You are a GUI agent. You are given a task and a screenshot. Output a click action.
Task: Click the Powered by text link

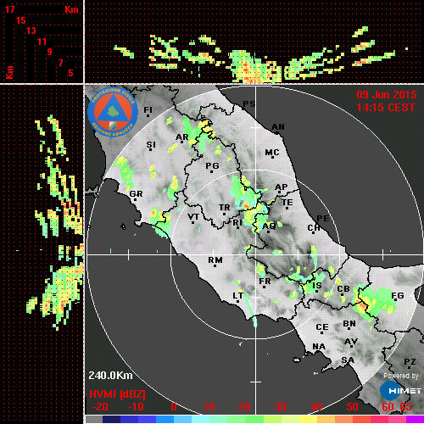pyautogui.click(x=400, y=376)
